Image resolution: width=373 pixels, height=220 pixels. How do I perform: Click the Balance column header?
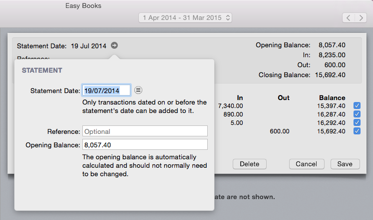(x=332, y=98)
